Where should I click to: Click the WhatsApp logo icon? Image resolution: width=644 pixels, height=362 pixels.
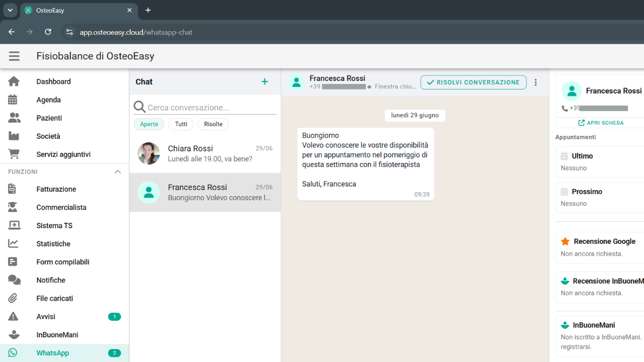click(13, 352)
